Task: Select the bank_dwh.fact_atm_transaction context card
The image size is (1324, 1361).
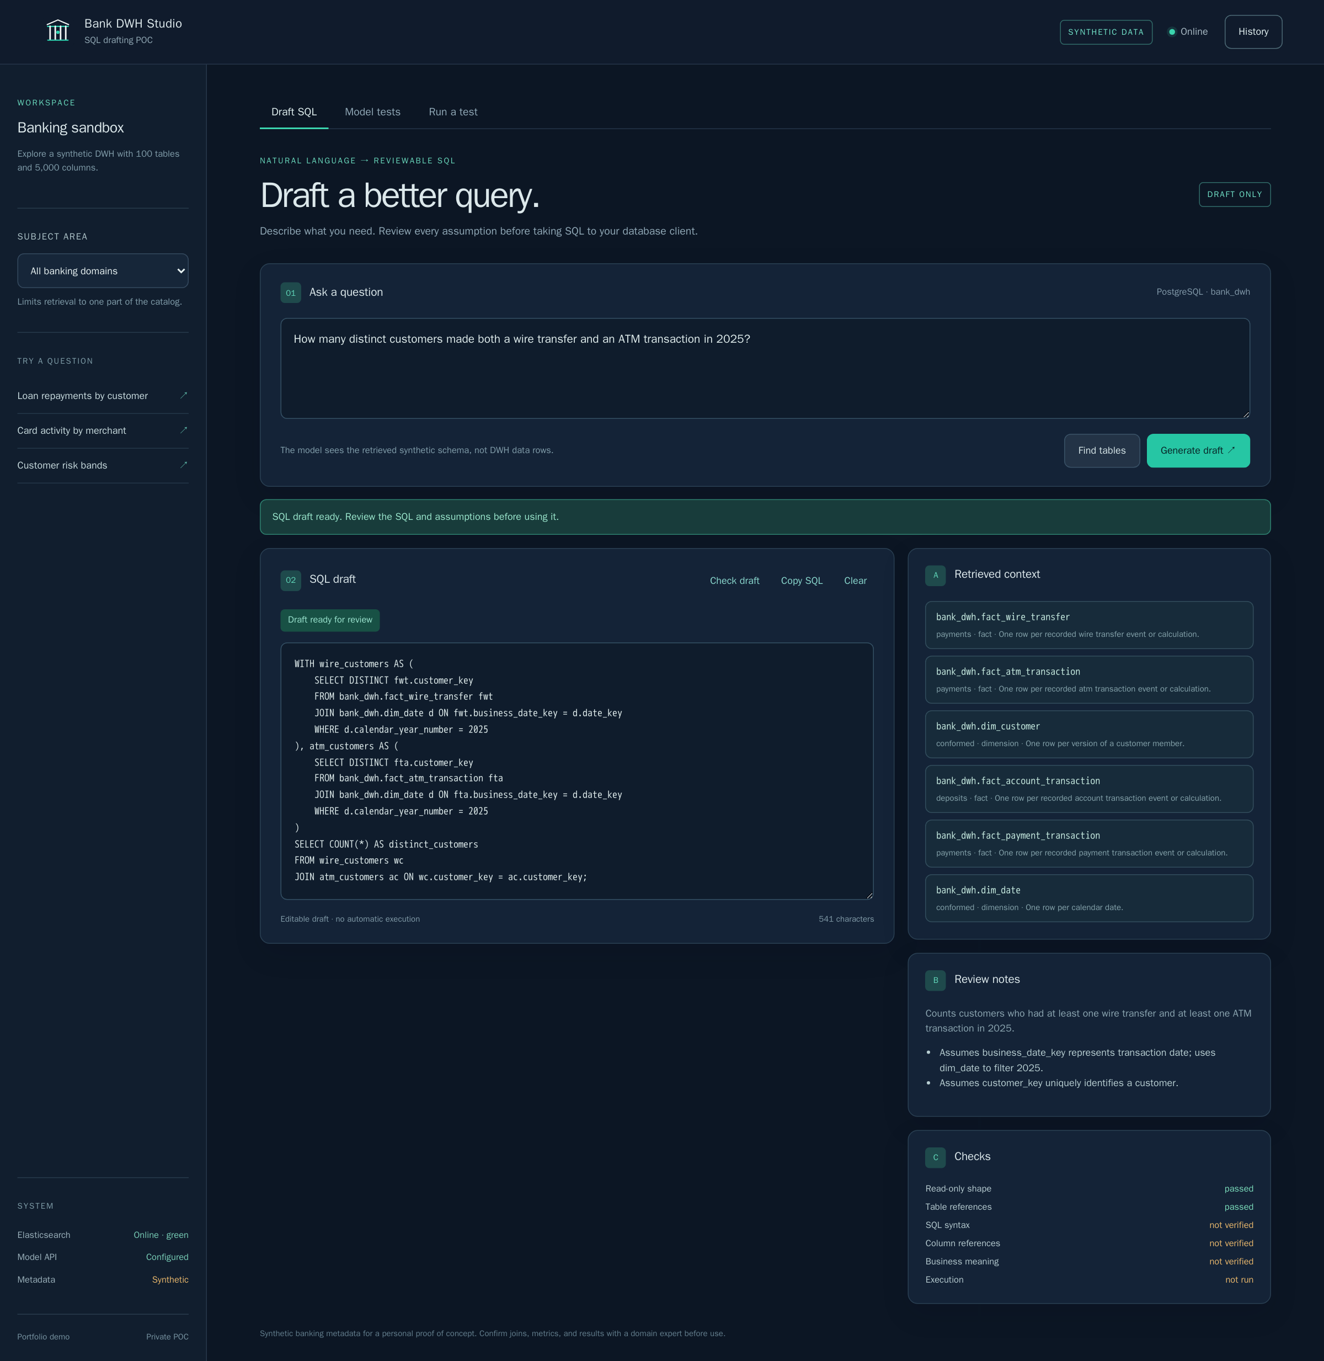Action: point(1089,680)
